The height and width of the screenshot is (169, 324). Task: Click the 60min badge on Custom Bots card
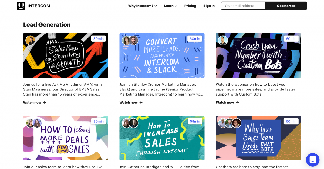[291, 39]
